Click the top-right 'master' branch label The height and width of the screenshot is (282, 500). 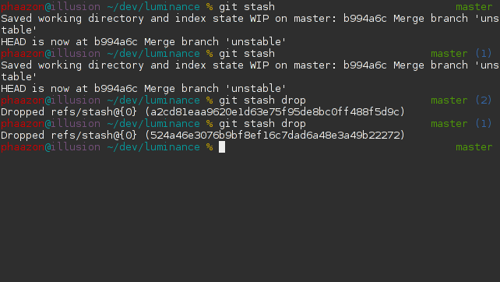tap(474, 7)
